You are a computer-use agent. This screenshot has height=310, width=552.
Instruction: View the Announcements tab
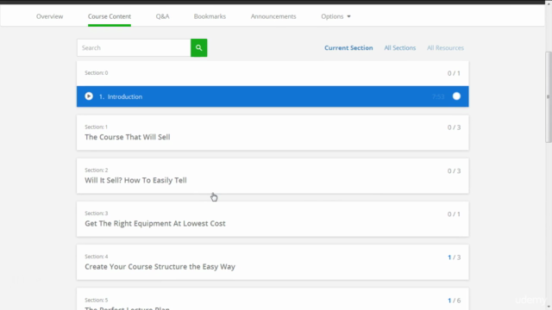273,16
